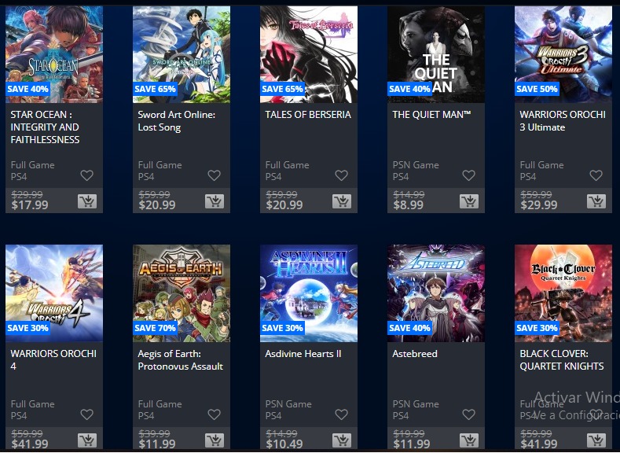Add Astebreed to cart
Screen dimensions: 620x453
469,440
